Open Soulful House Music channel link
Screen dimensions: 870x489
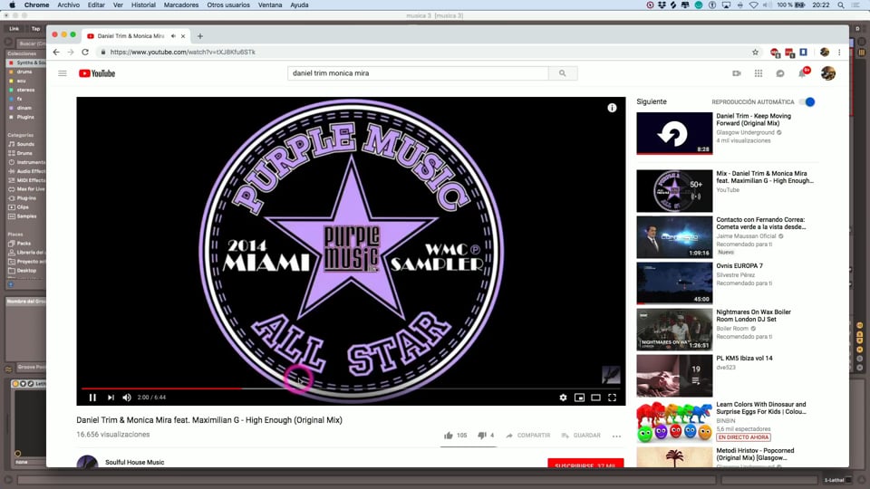135,463
